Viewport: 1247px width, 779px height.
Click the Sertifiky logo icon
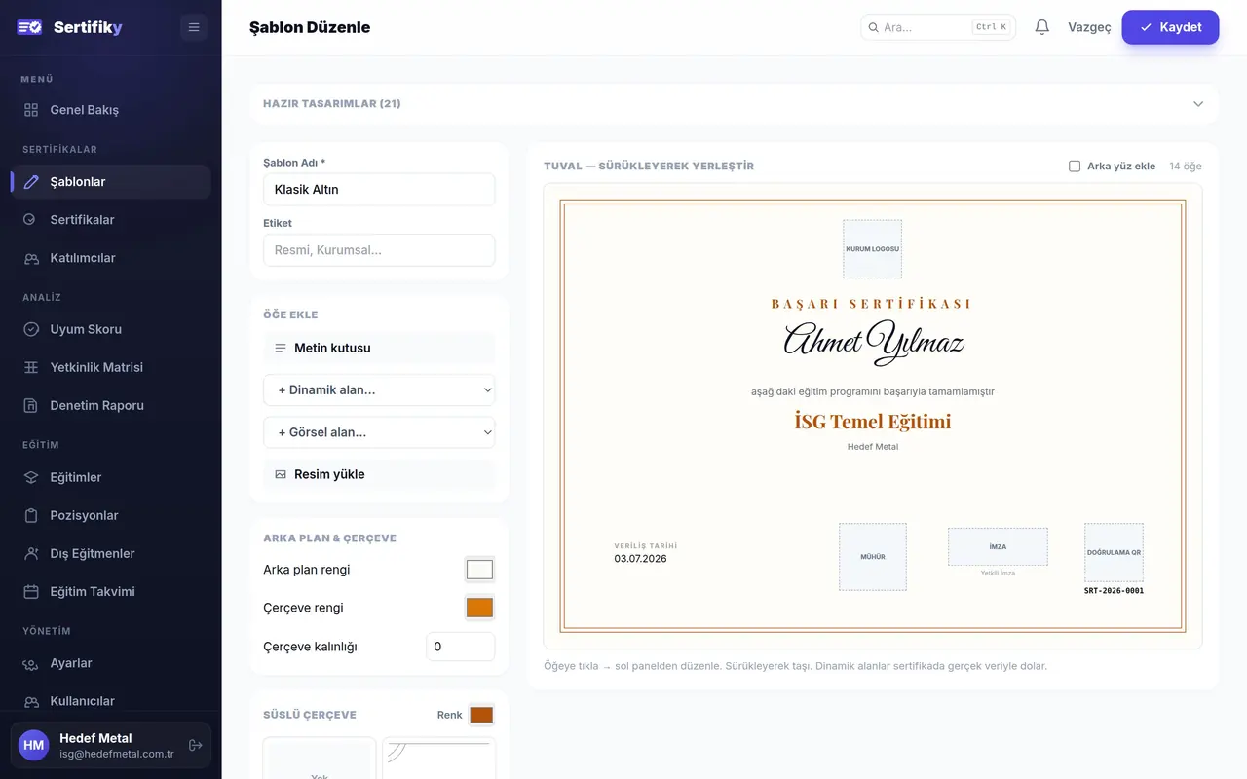coord(29,27)
